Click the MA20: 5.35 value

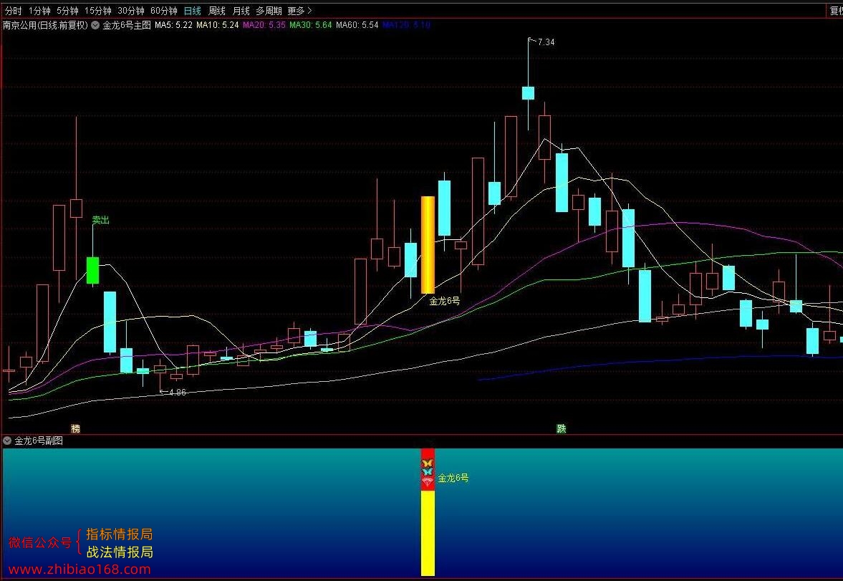264,25
